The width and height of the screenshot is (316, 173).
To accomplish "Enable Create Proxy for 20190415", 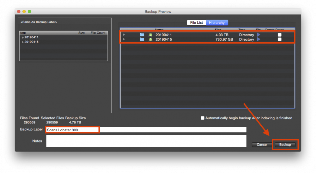I will pos(279,39).
